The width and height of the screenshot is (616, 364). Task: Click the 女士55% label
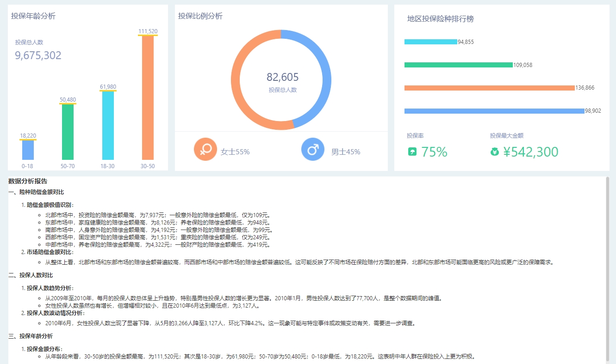(x=235, y=152)
